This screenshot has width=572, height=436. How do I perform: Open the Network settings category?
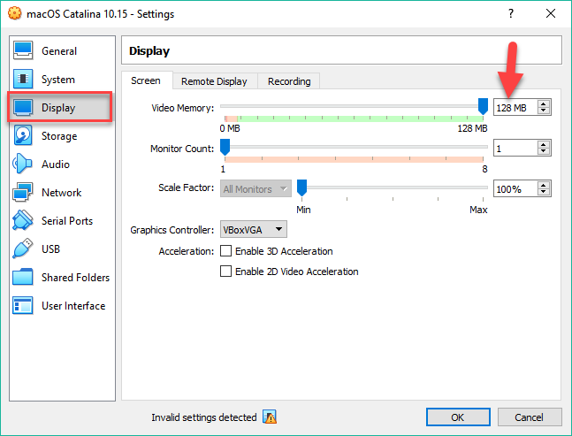tap(60, 193)
